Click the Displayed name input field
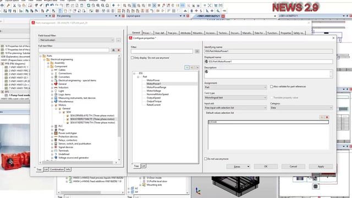 [x=268, y=62]
